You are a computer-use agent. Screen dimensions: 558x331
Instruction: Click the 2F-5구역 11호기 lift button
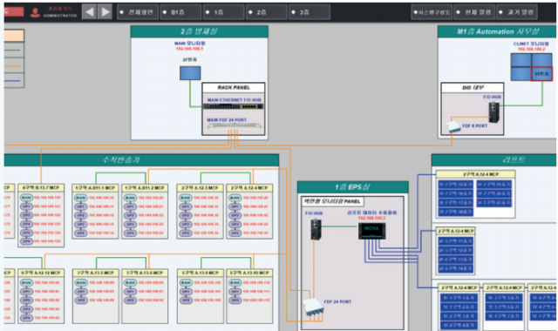455,241
